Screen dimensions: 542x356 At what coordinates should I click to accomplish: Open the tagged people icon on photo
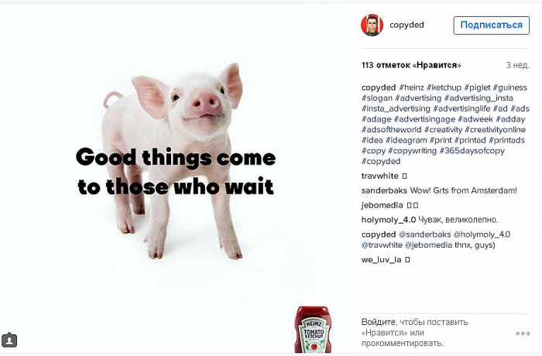click(x=9, y=340)
